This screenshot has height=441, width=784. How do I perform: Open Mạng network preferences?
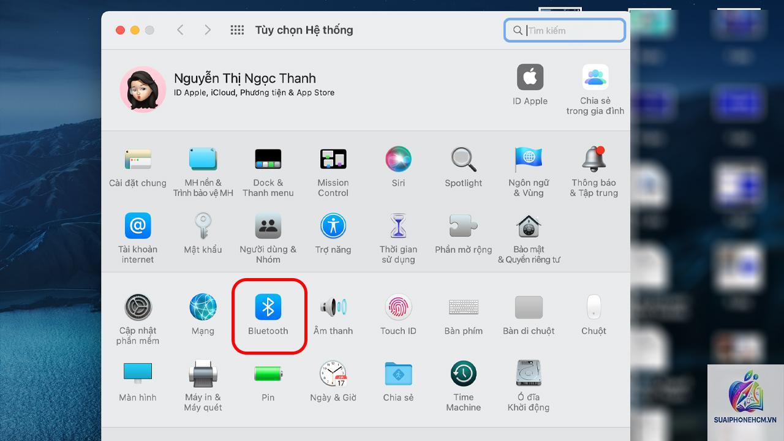(203, 307)
